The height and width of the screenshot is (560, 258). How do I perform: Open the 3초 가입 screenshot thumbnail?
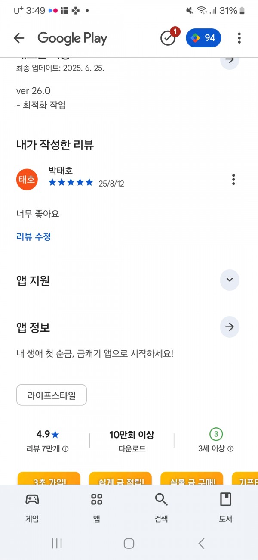[x=49, y=478]
